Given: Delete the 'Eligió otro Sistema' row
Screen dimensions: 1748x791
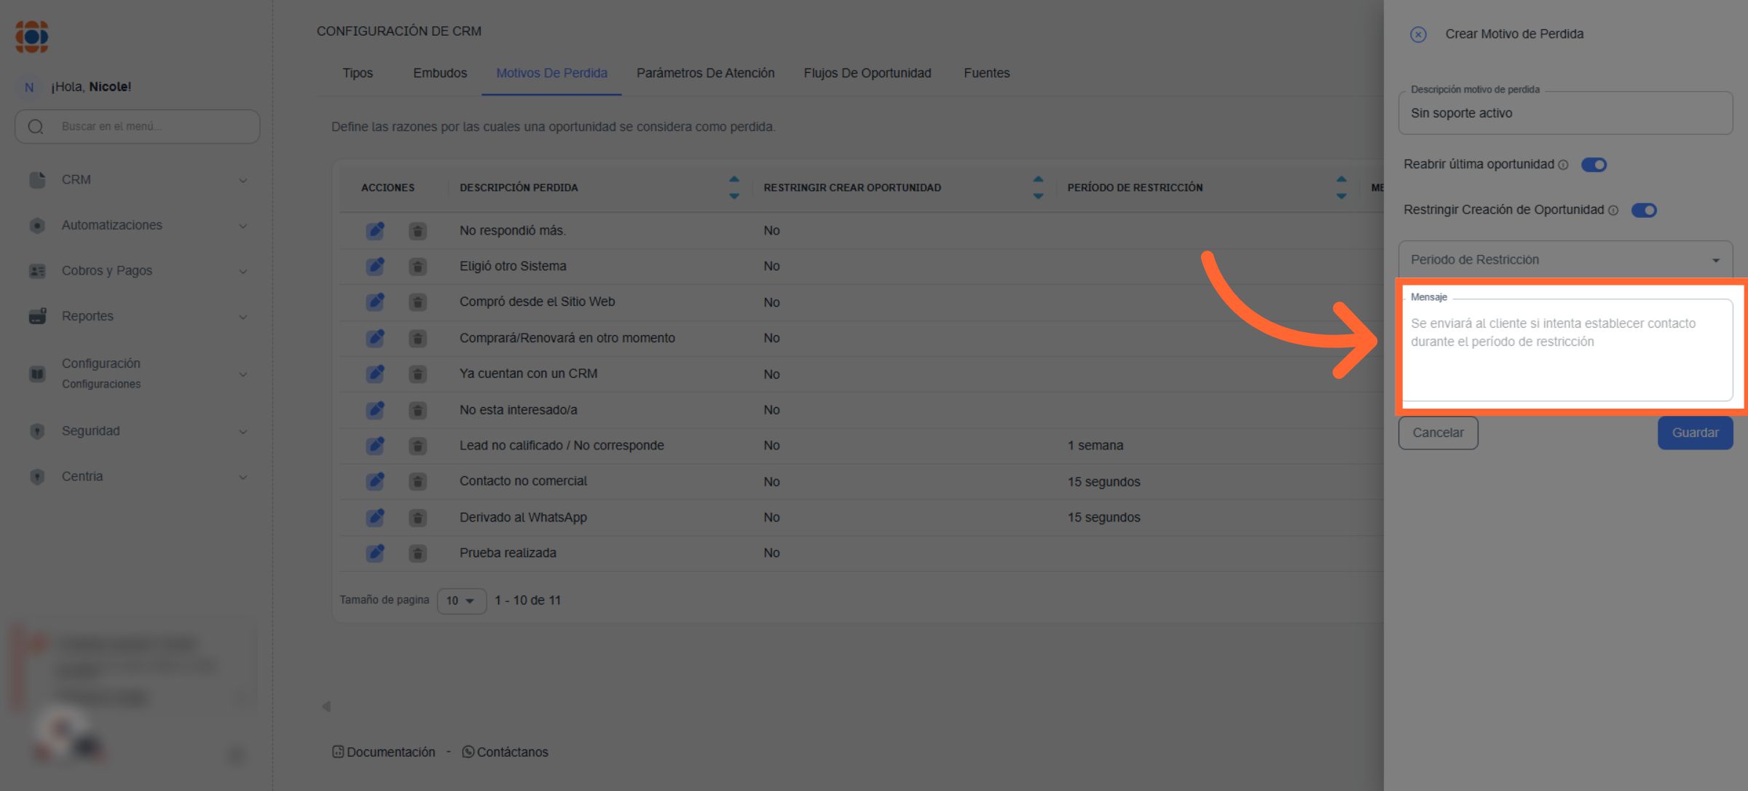Looking at the screenshot, I should pyautogui.click(x=417, y=267).
